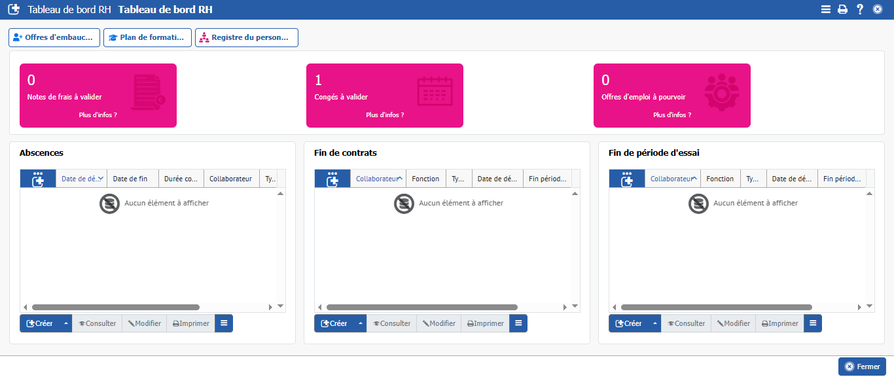Open the Registre du personnel shortcut
The width and height of the screenshot is (894, 377).
pos(247,38)
